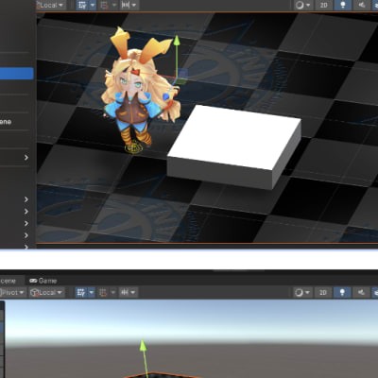Viewport: 378px width, 378px height.
Task: Open the Local handle rotation dropdown in upper Scene view
Action: point(50,5)
